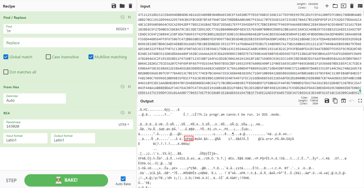Screen dimensions: 364x188
Task: Click the STEP button
Action: 11,180
